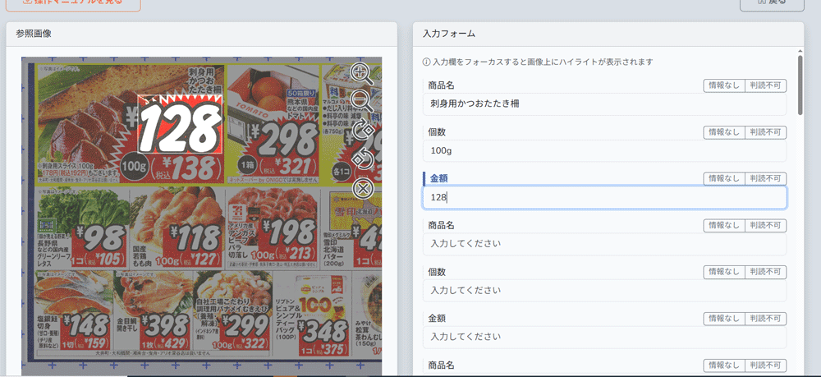Focus the 個数 field containing 100g
The image size is (821, 377).
click(x=604, y=151)
